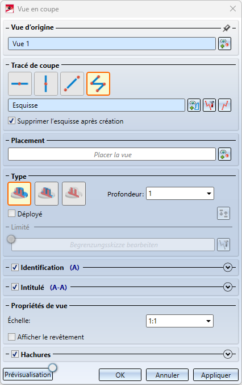Click the red polyline sketch icon

click(224, 105)
